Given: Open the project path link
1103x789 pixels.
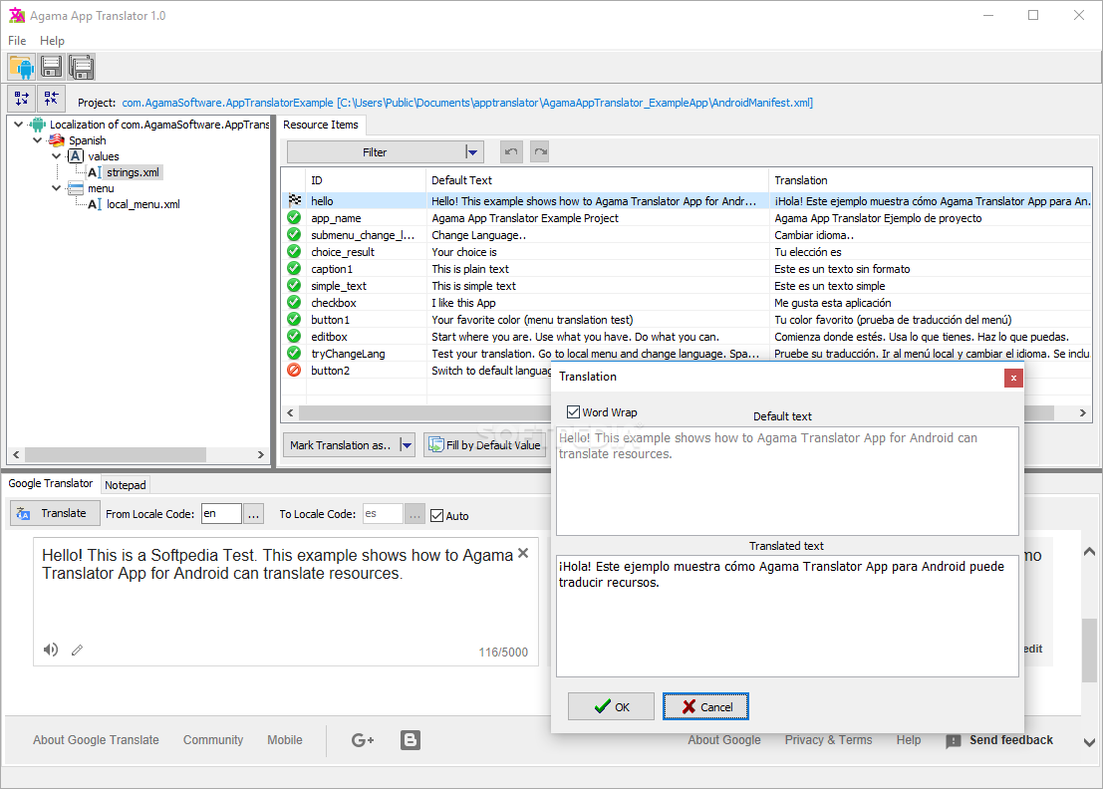Looking at the screenshot, I should click(x=467, y=103).
